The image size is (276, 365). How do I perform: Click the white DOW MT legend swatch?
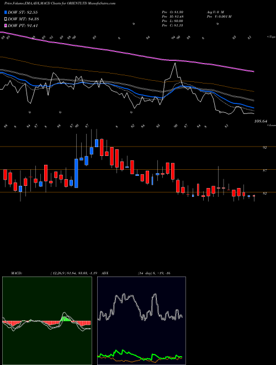pos(6,19)
